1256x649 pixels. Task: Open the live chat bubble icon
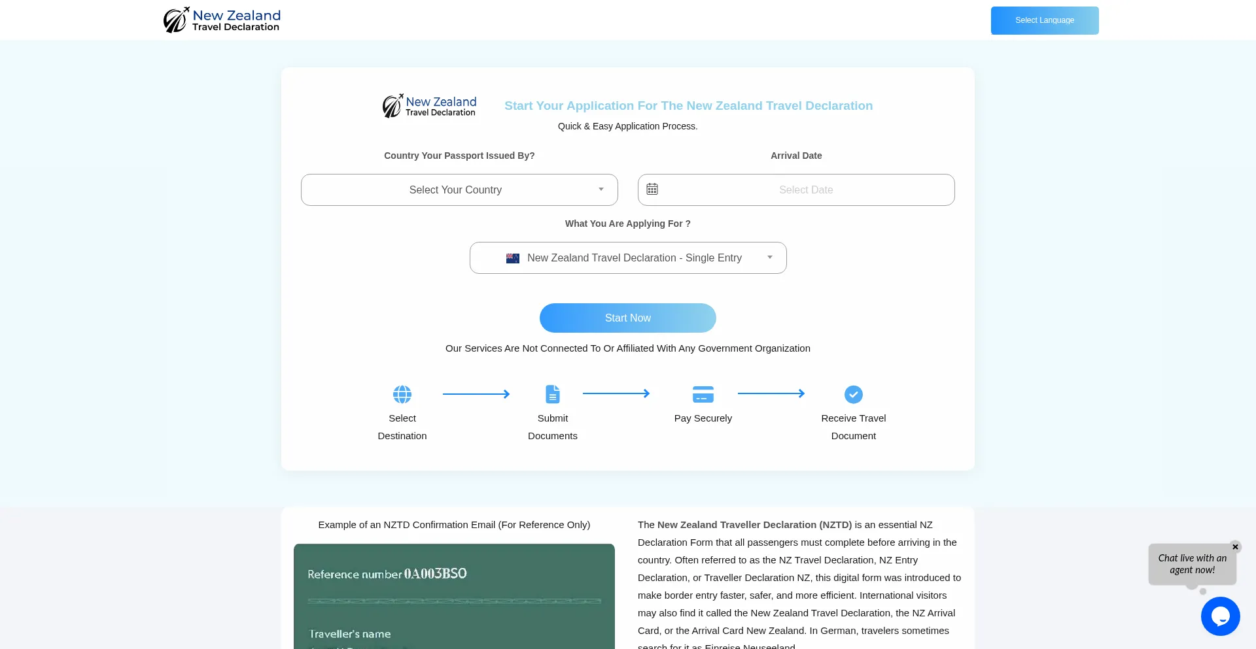tap(1220, 616)
